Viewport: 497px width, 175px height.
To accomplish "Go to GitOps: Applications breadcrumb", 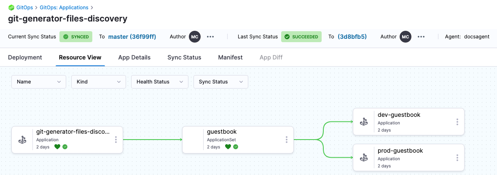I will tap(64, 8).
